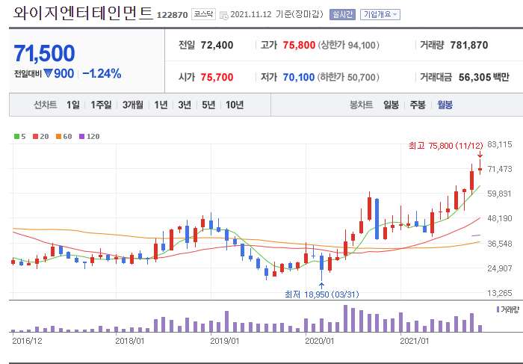This screenshot has height=364, width=523.
Task: Click the 2016/12 x-axis label
Action: 27,341
